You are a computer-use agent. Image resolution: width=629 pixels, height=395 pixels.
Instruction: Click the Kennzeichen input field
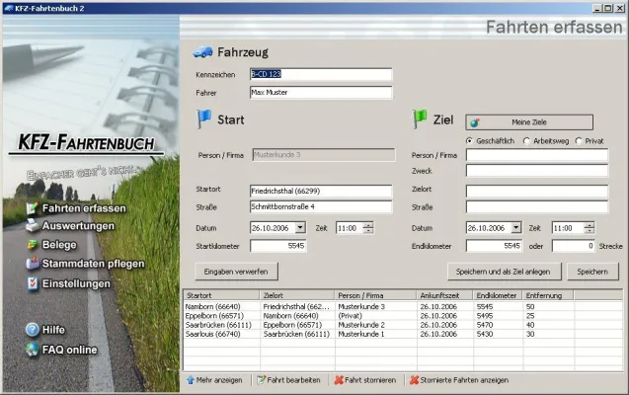tap(321, 74)
